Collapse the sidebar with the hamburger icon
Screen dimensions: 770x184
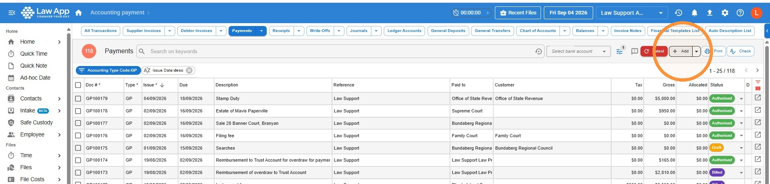12,13
